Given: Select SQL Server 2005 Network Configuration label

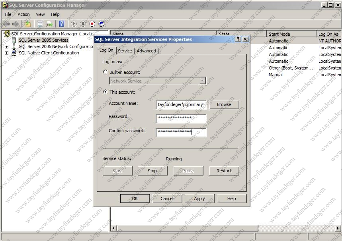Looking at the screenshot, I should point(56,46).
